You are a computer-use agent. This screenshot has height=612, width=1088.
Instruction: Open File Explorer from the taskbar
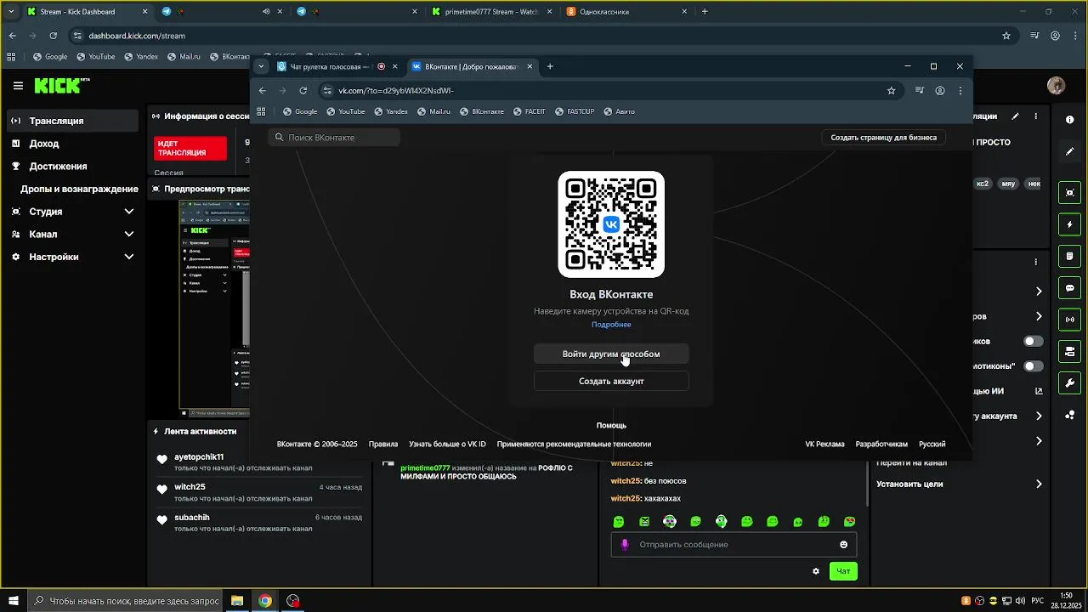click(237, 601)
